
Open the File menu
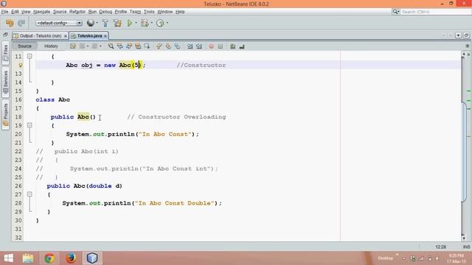click(x=4, y=12)
